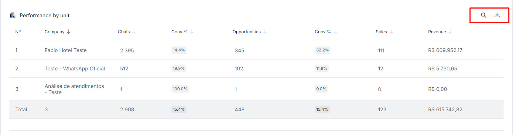Click the Total revenue R$ 615.742,82
Screen dimensions: 513x135
445,109
